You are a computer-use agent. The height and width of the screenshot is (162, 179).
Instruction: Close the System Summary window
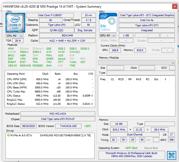[174, 6]
